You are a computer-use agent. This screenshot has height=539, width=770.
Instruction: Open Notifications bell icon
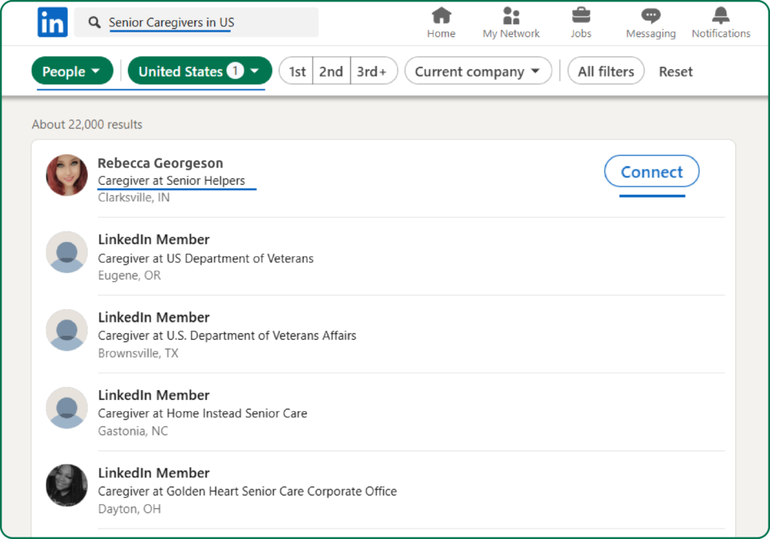click(721, 16)
